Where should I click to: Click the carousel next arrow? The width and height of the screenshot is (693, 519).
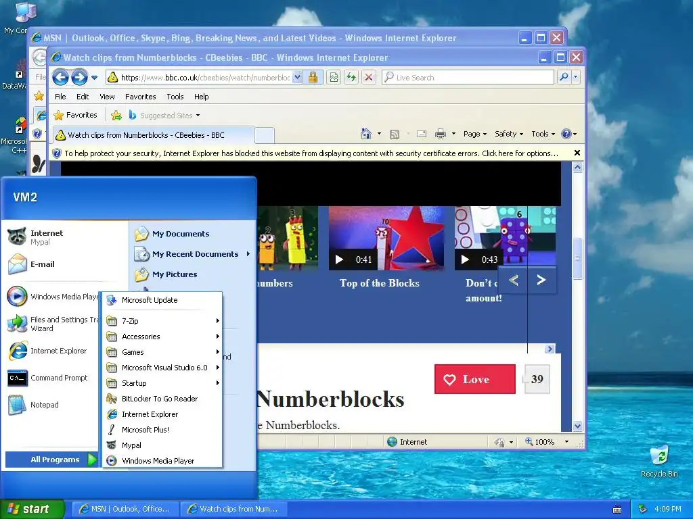[x=541, y=280]
